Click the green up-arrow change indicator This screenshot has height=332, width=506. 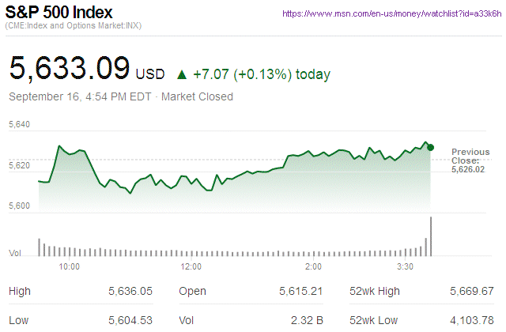(x=181, y=74)
